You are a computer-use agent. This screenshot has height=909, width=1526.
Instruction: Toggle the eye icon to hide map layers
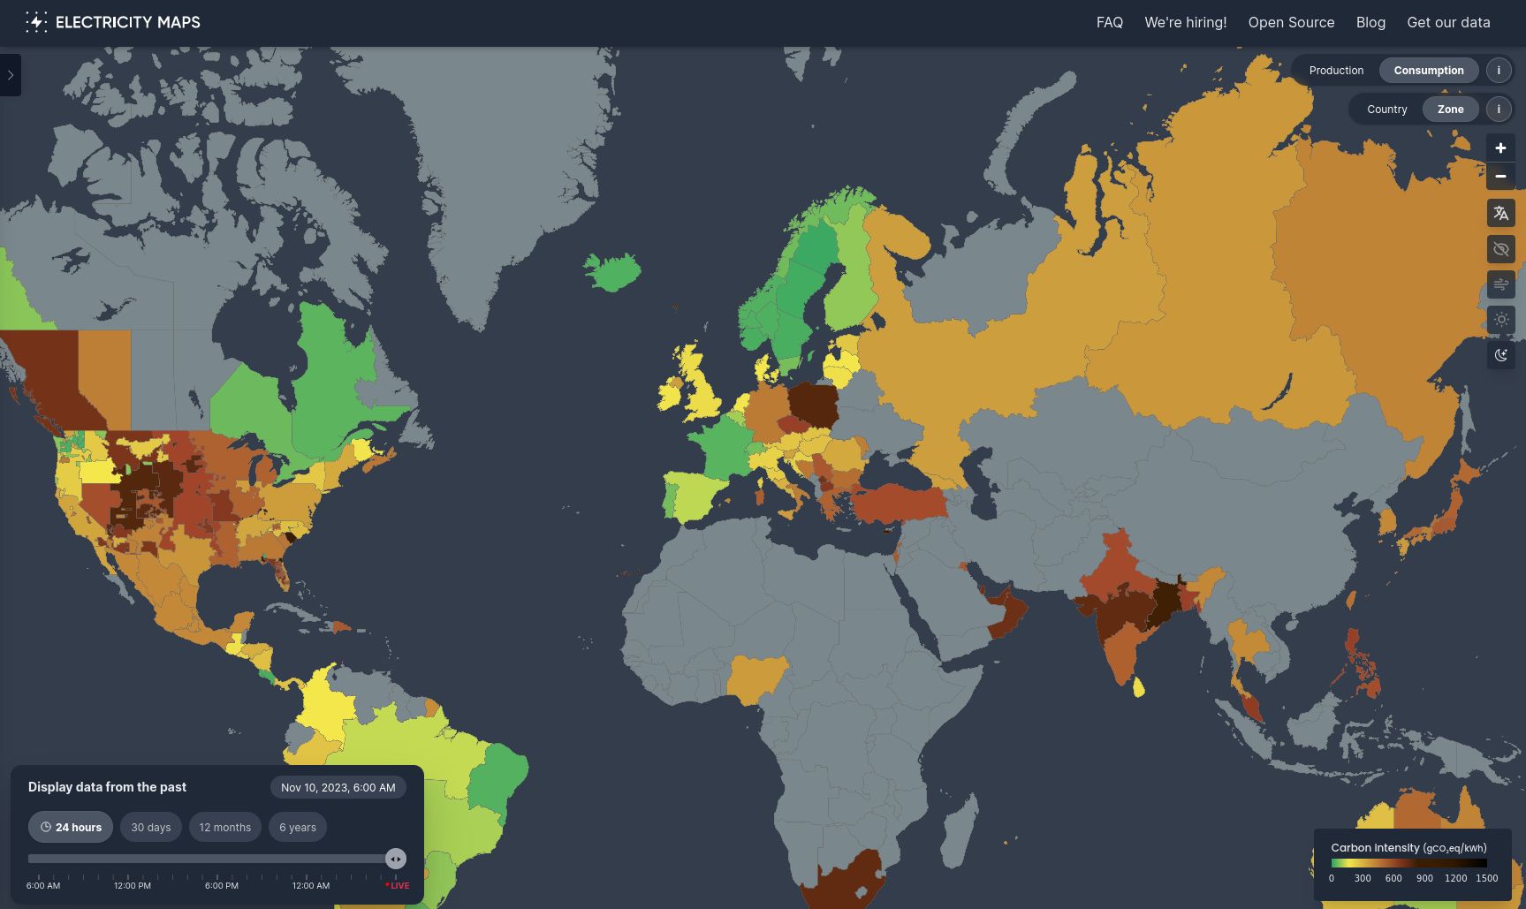coord(1500,249)
